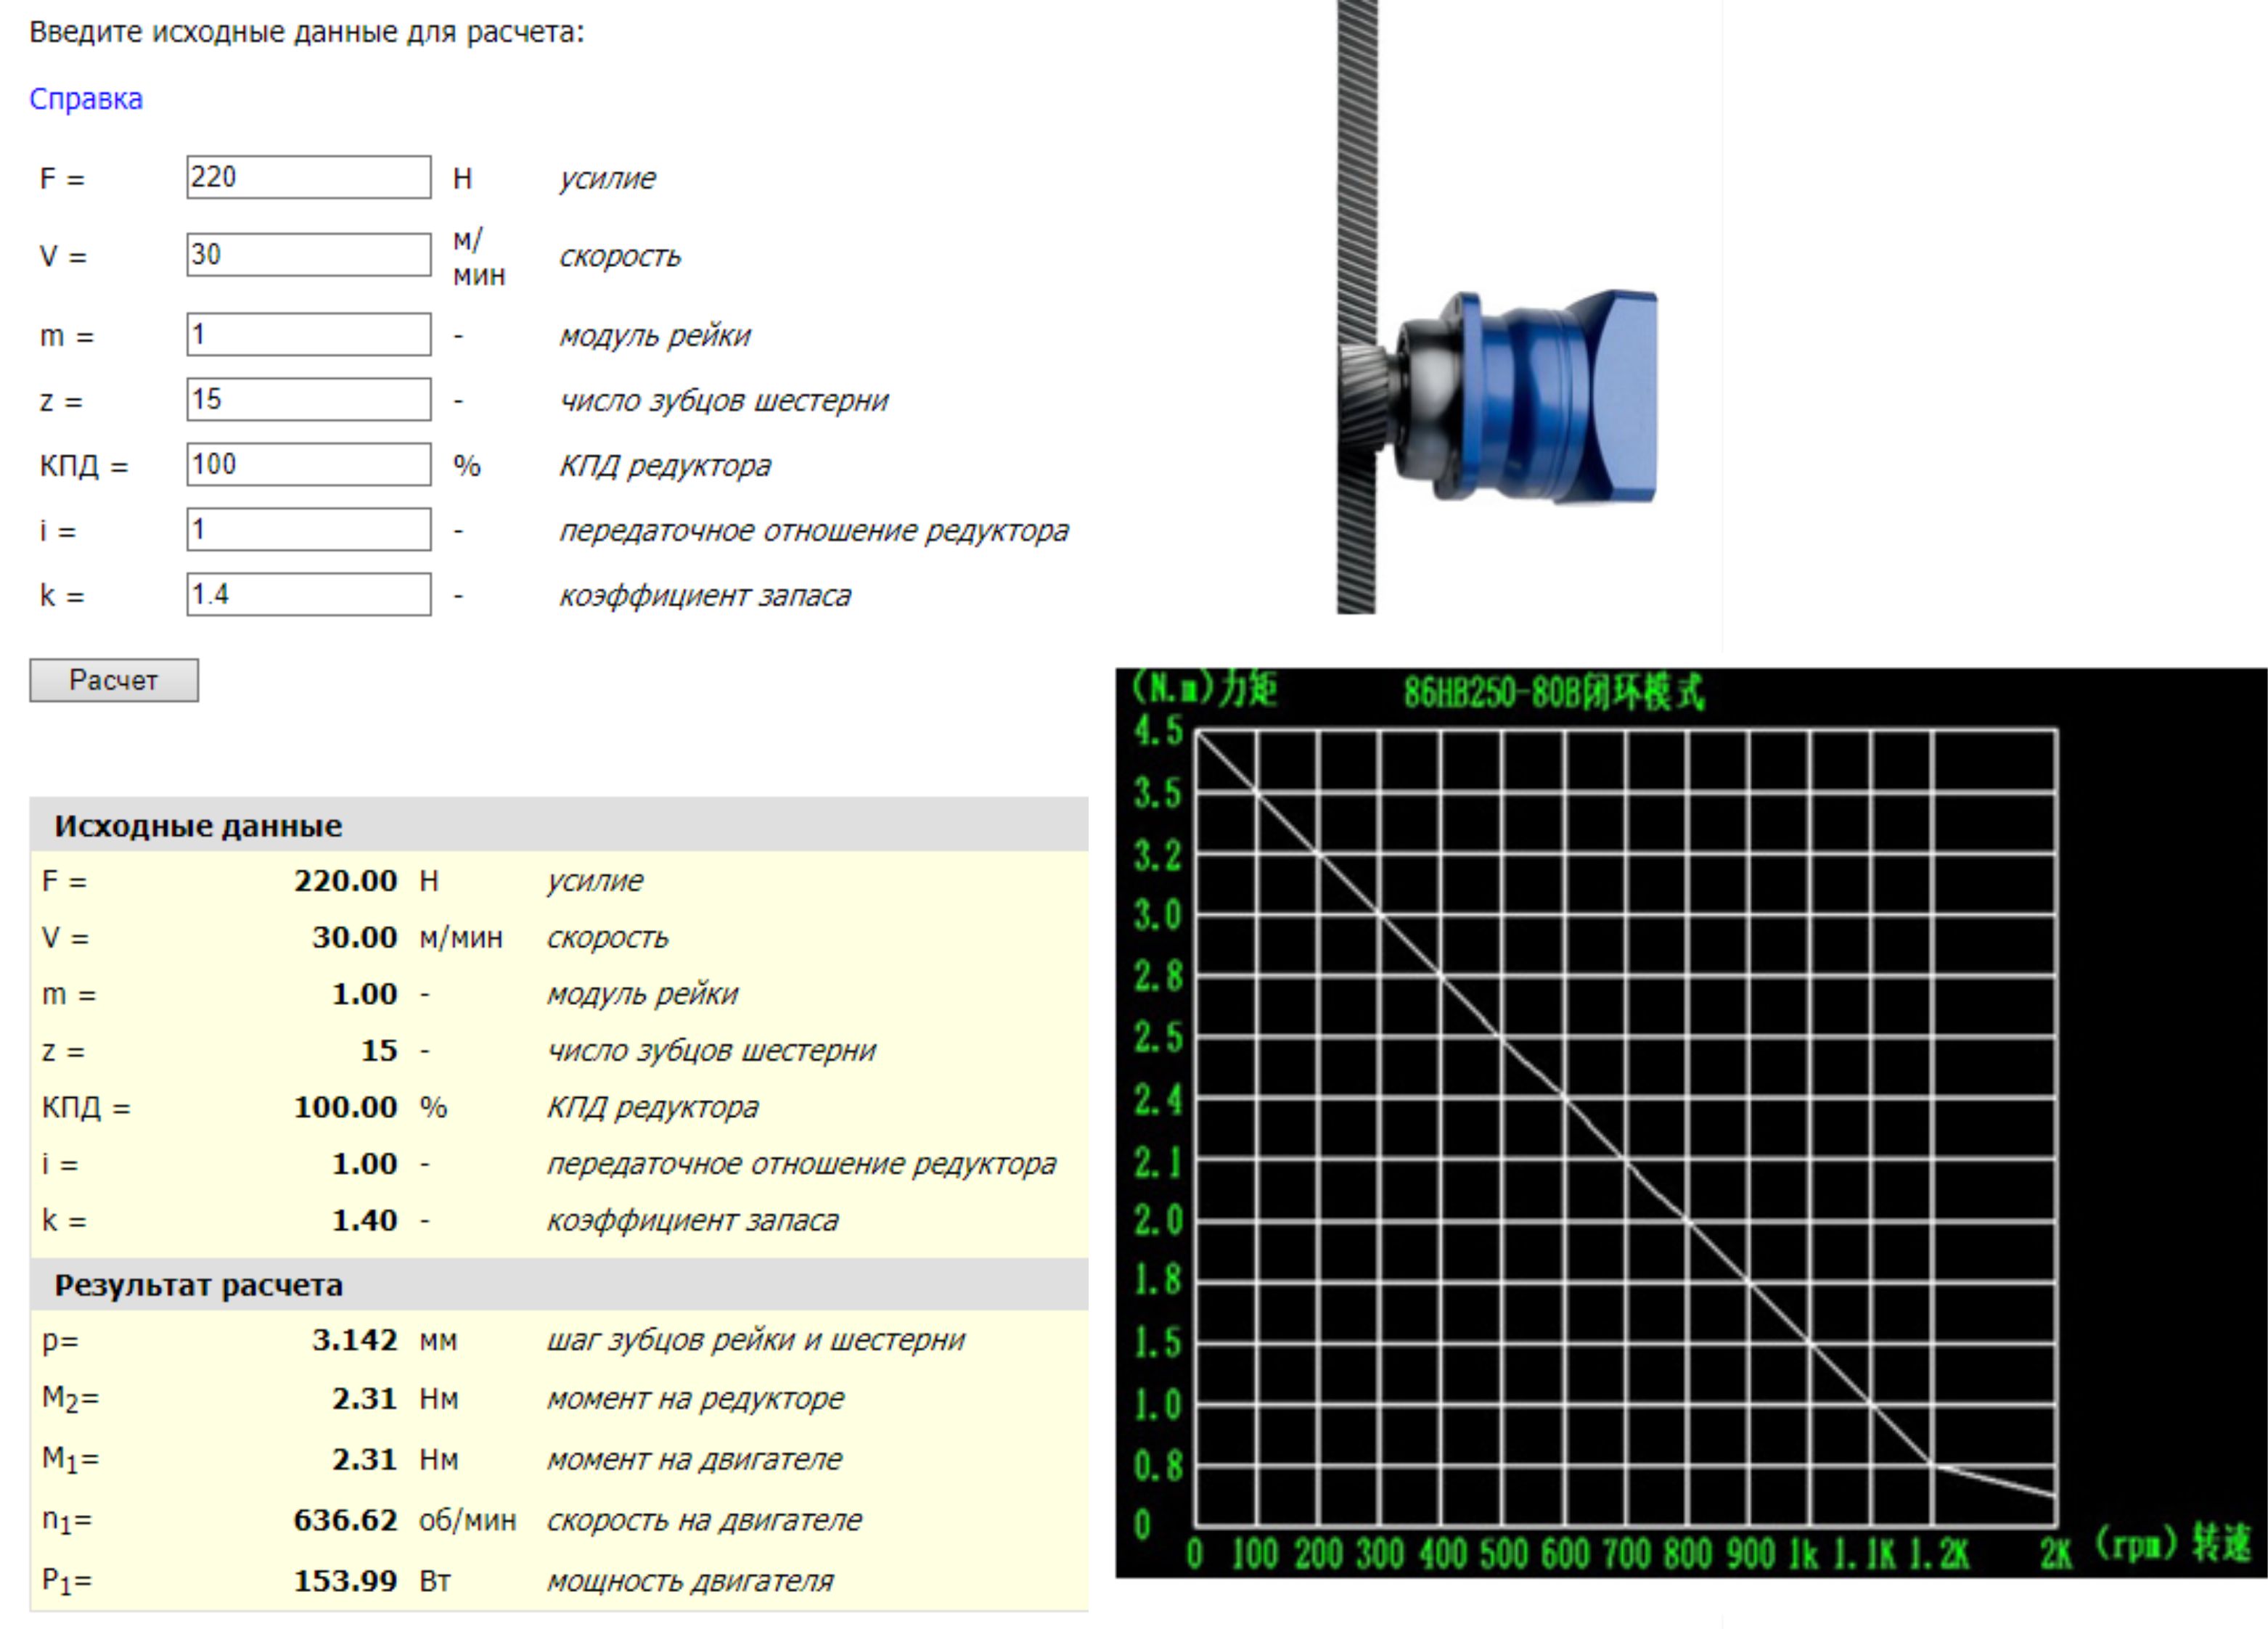Click the M1 motor torque 2.31 value
Image resolution: width=2268 pixels, height=1629 pixels.
pos(364,1459)
